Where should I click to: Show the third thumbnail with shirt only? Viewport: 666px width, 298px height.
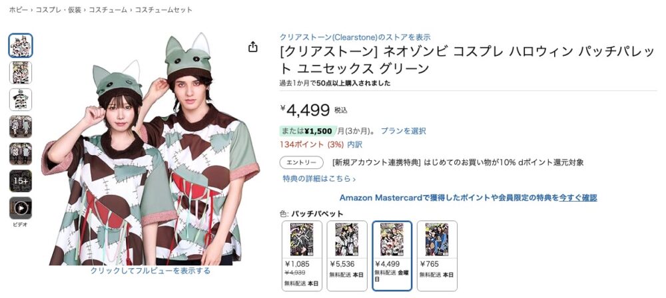[x=21, y=100]
